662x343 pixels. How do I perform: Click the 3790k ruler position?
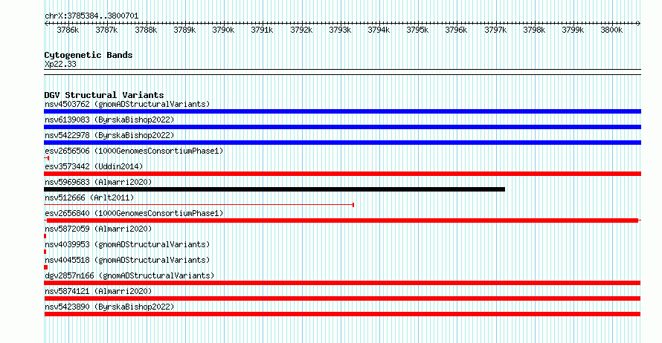click(223, 30)
